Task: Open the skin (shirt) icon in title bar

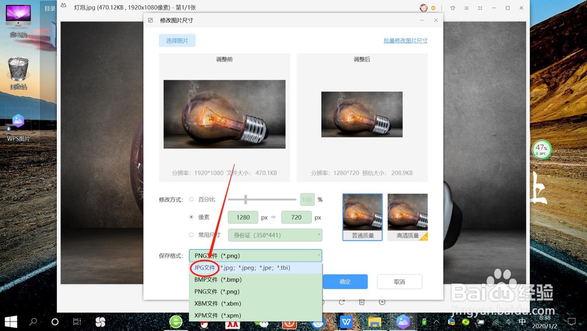Action: click(453, 8)
